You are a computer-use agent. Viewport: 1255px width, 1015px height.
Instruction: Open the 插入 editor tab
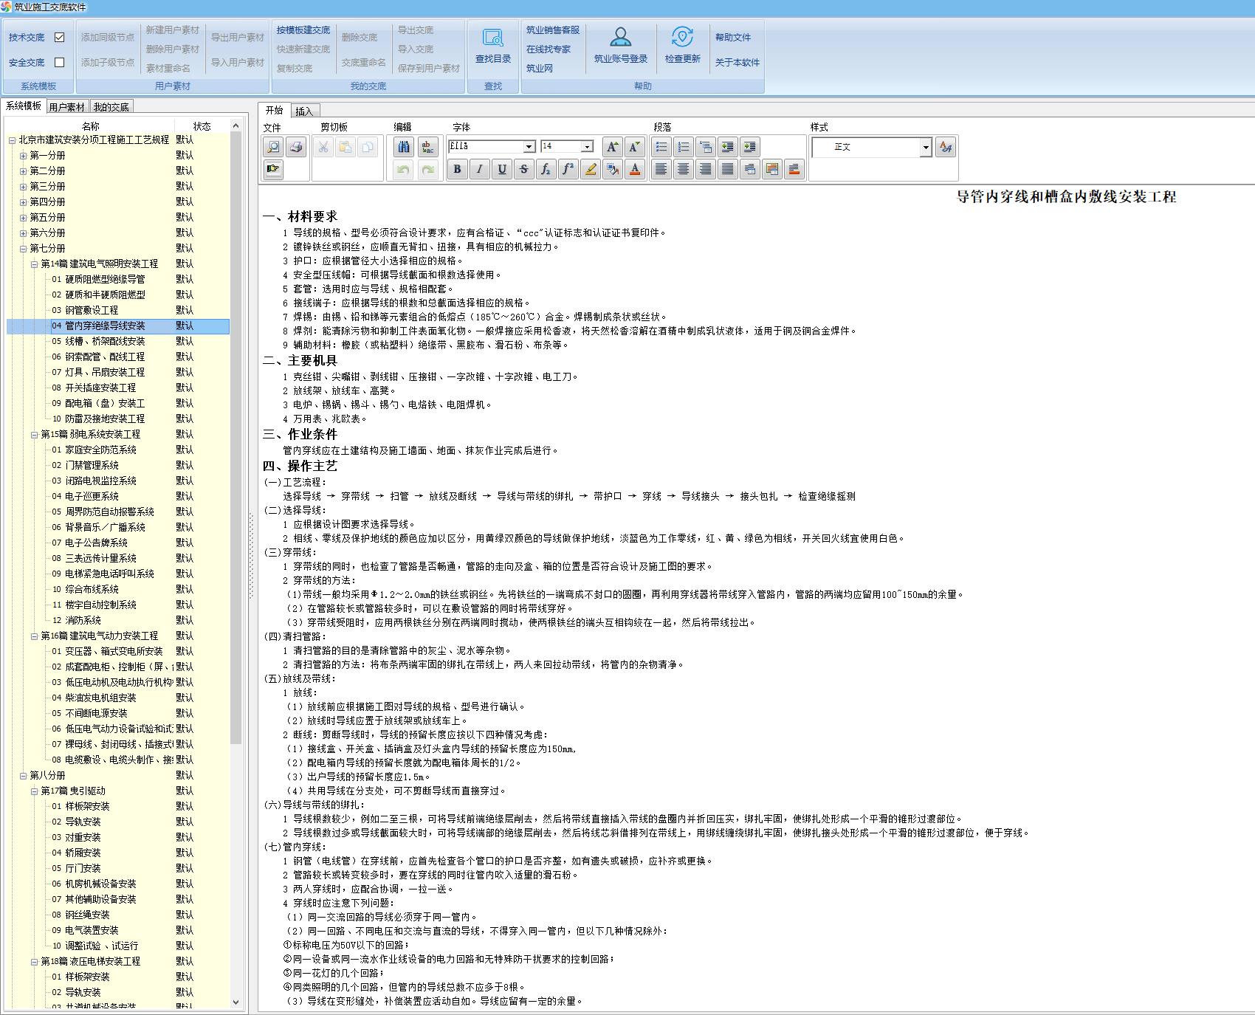pos(304,111)
